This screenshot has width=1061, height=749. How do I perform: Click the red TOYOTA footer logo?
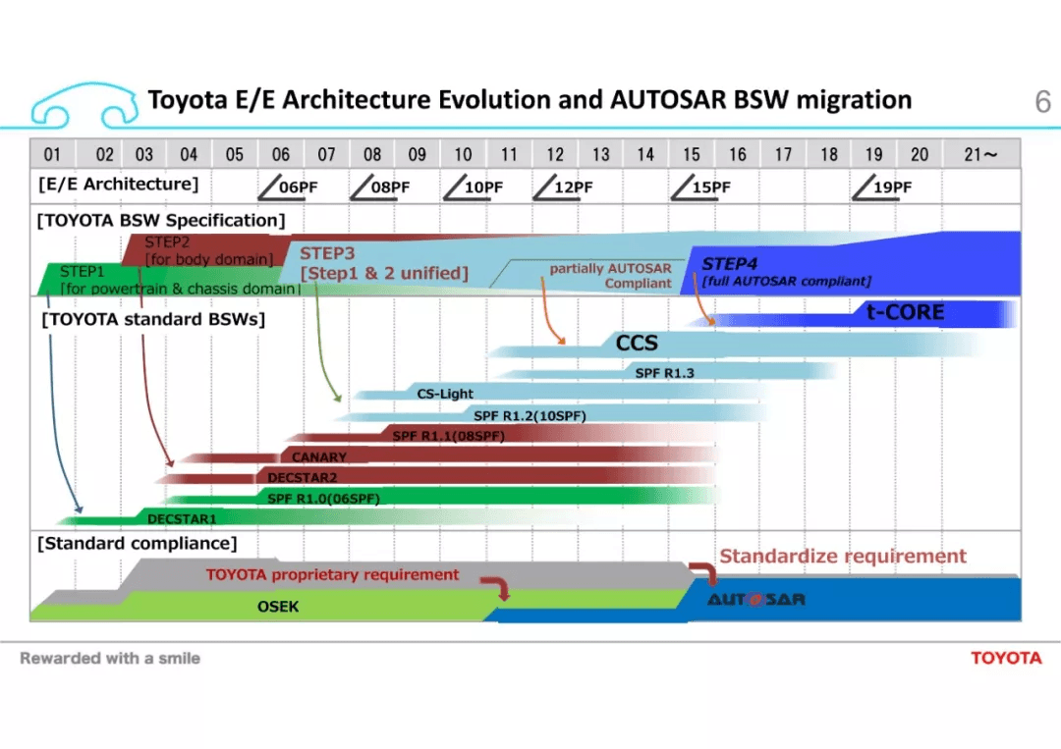(1006, 658)
